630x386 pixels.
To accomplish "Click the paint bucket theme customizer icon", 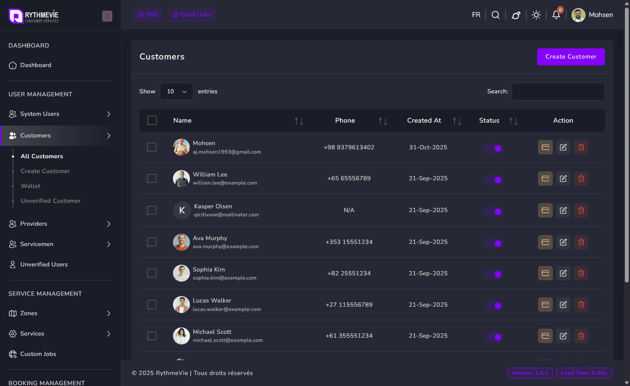I will 516,15.
